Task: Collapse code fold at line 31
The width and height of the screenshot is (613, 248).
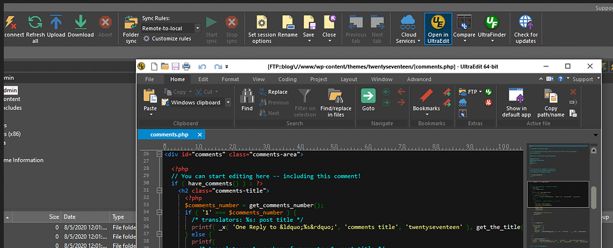Action: (x=159, y=190)
